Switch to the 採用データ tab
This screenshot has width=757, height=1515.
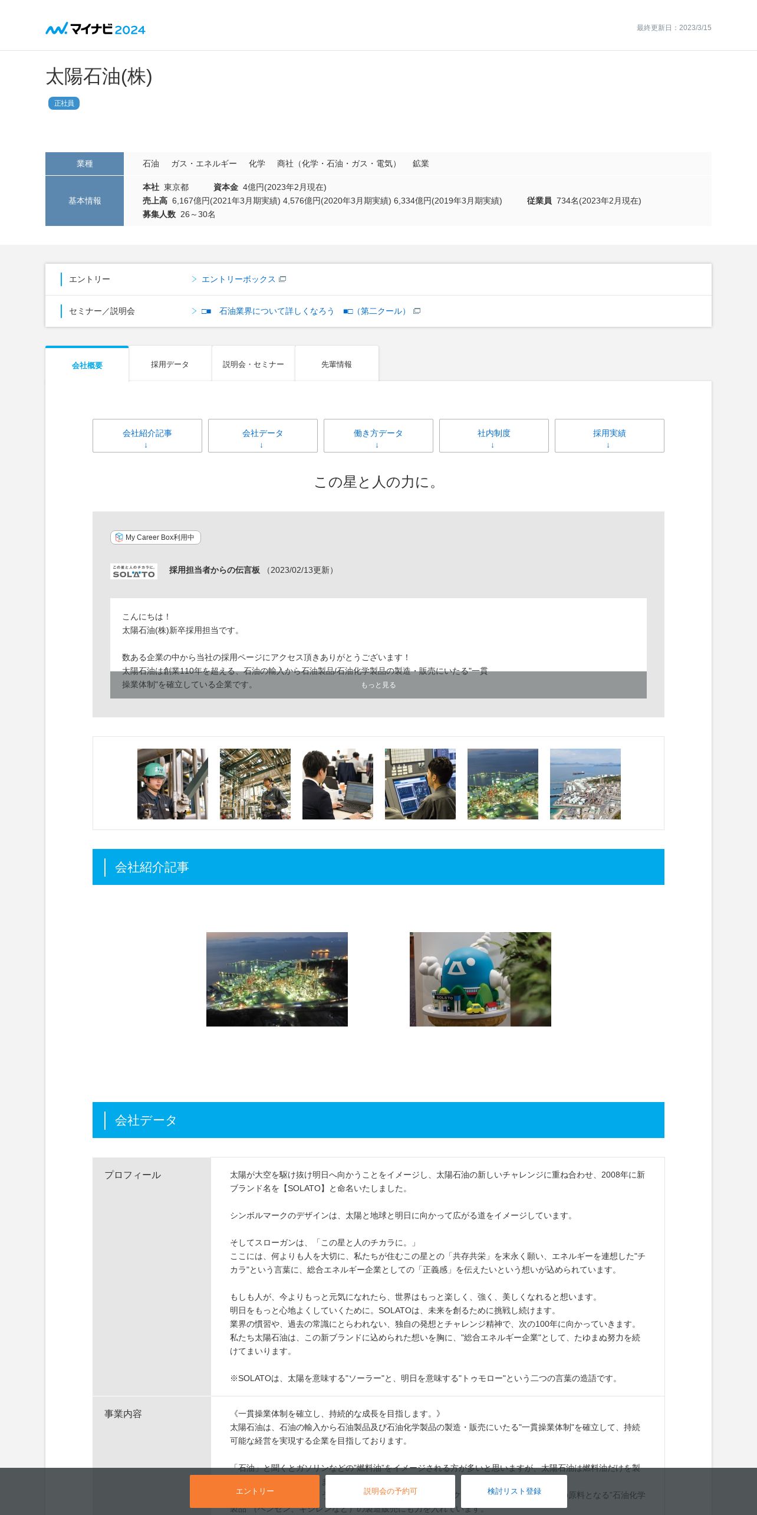(170, 364)
